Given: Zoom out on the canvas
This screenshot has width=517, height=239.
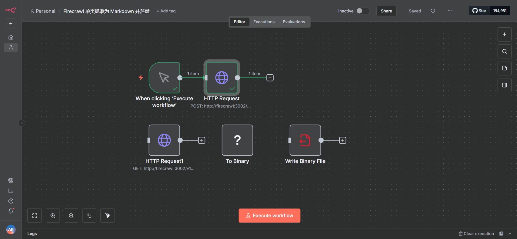Looking at the screenshot, I should pos(71,215).
